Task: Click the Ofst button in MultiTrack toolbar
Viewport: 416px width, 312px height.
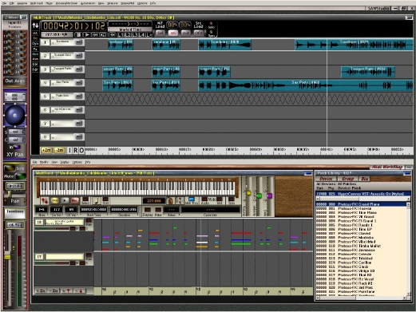Action: (x=198, y=33)
